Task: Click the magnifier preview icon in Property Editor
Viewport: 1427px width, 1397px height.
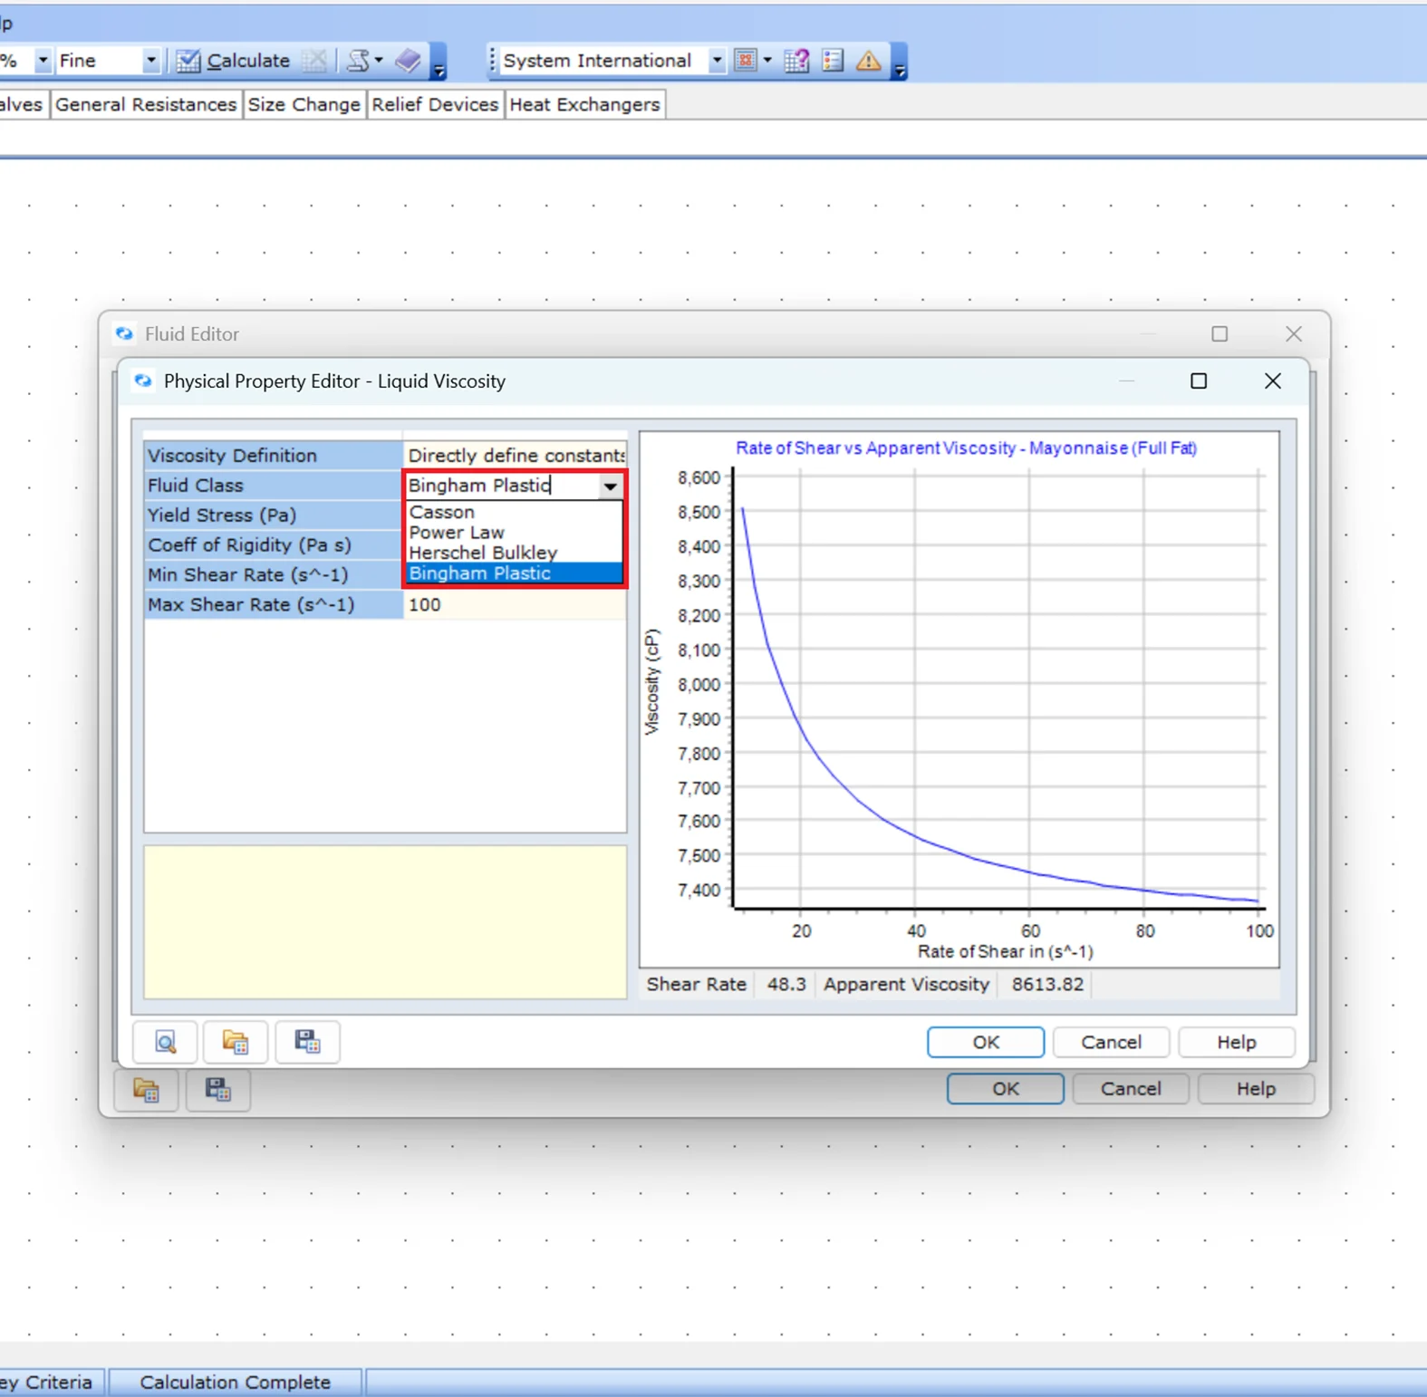Action: point(165,1042)
